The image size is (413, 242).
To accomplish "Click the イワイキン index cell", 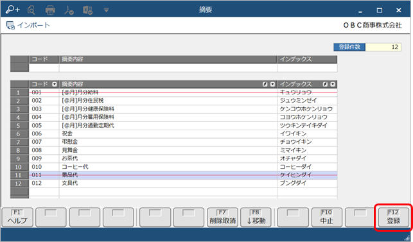I will click(307, 134).
